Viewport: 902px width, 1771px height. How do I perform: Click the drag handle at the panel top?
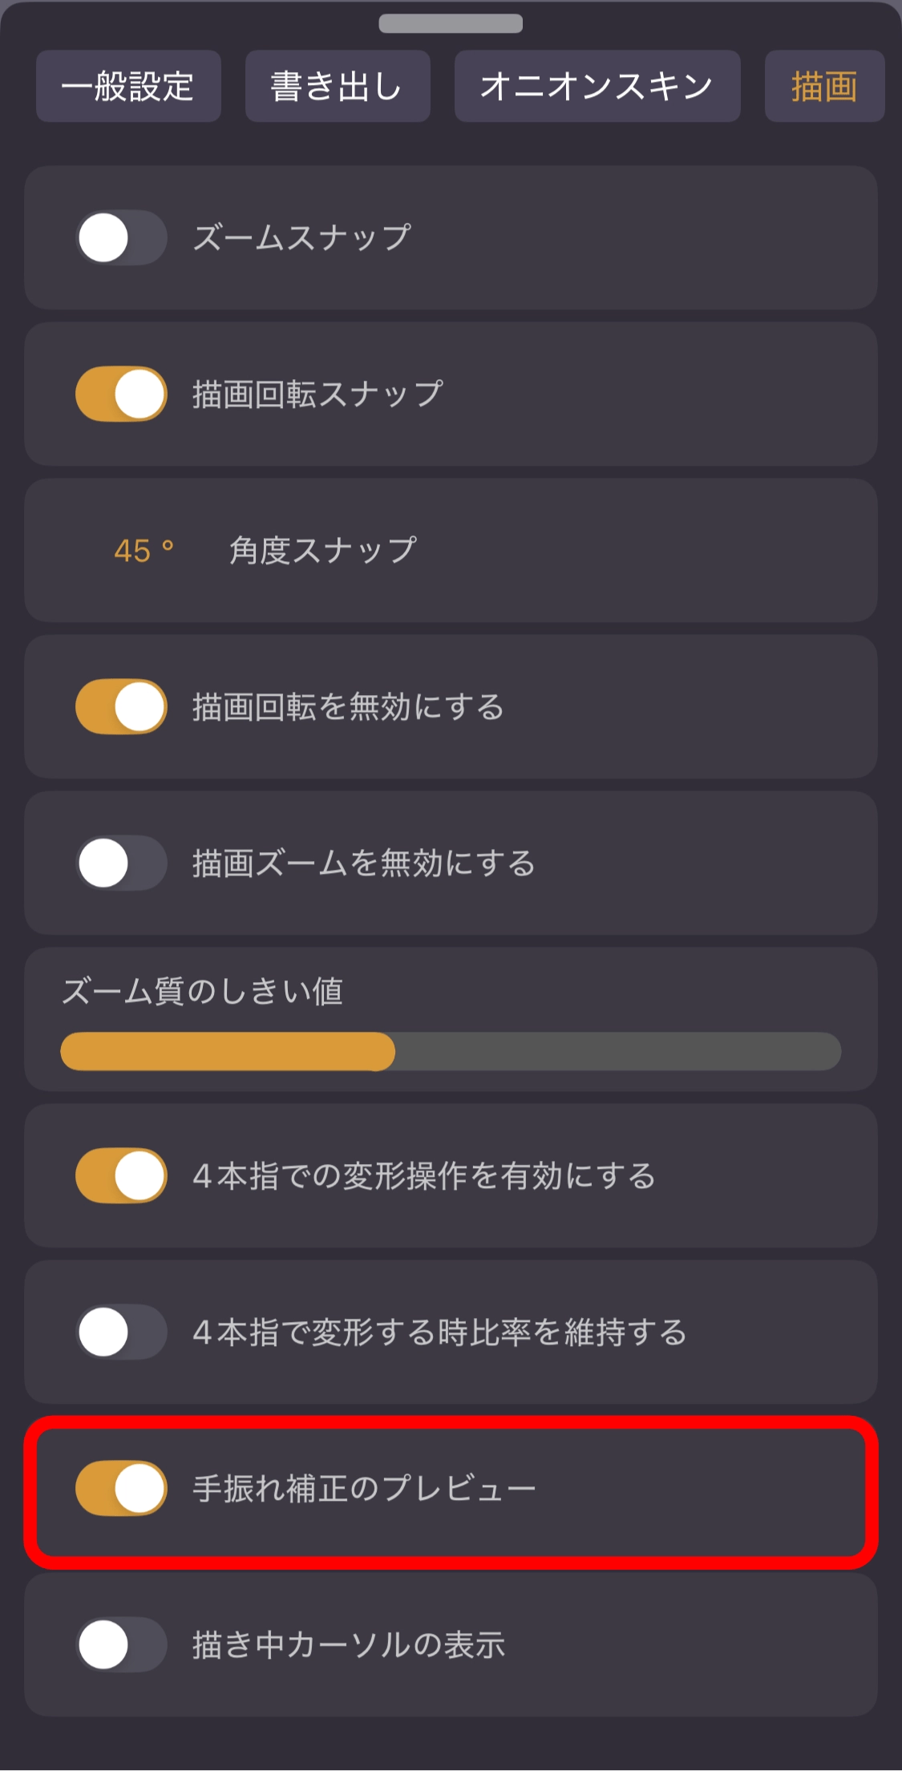point(451,24)
